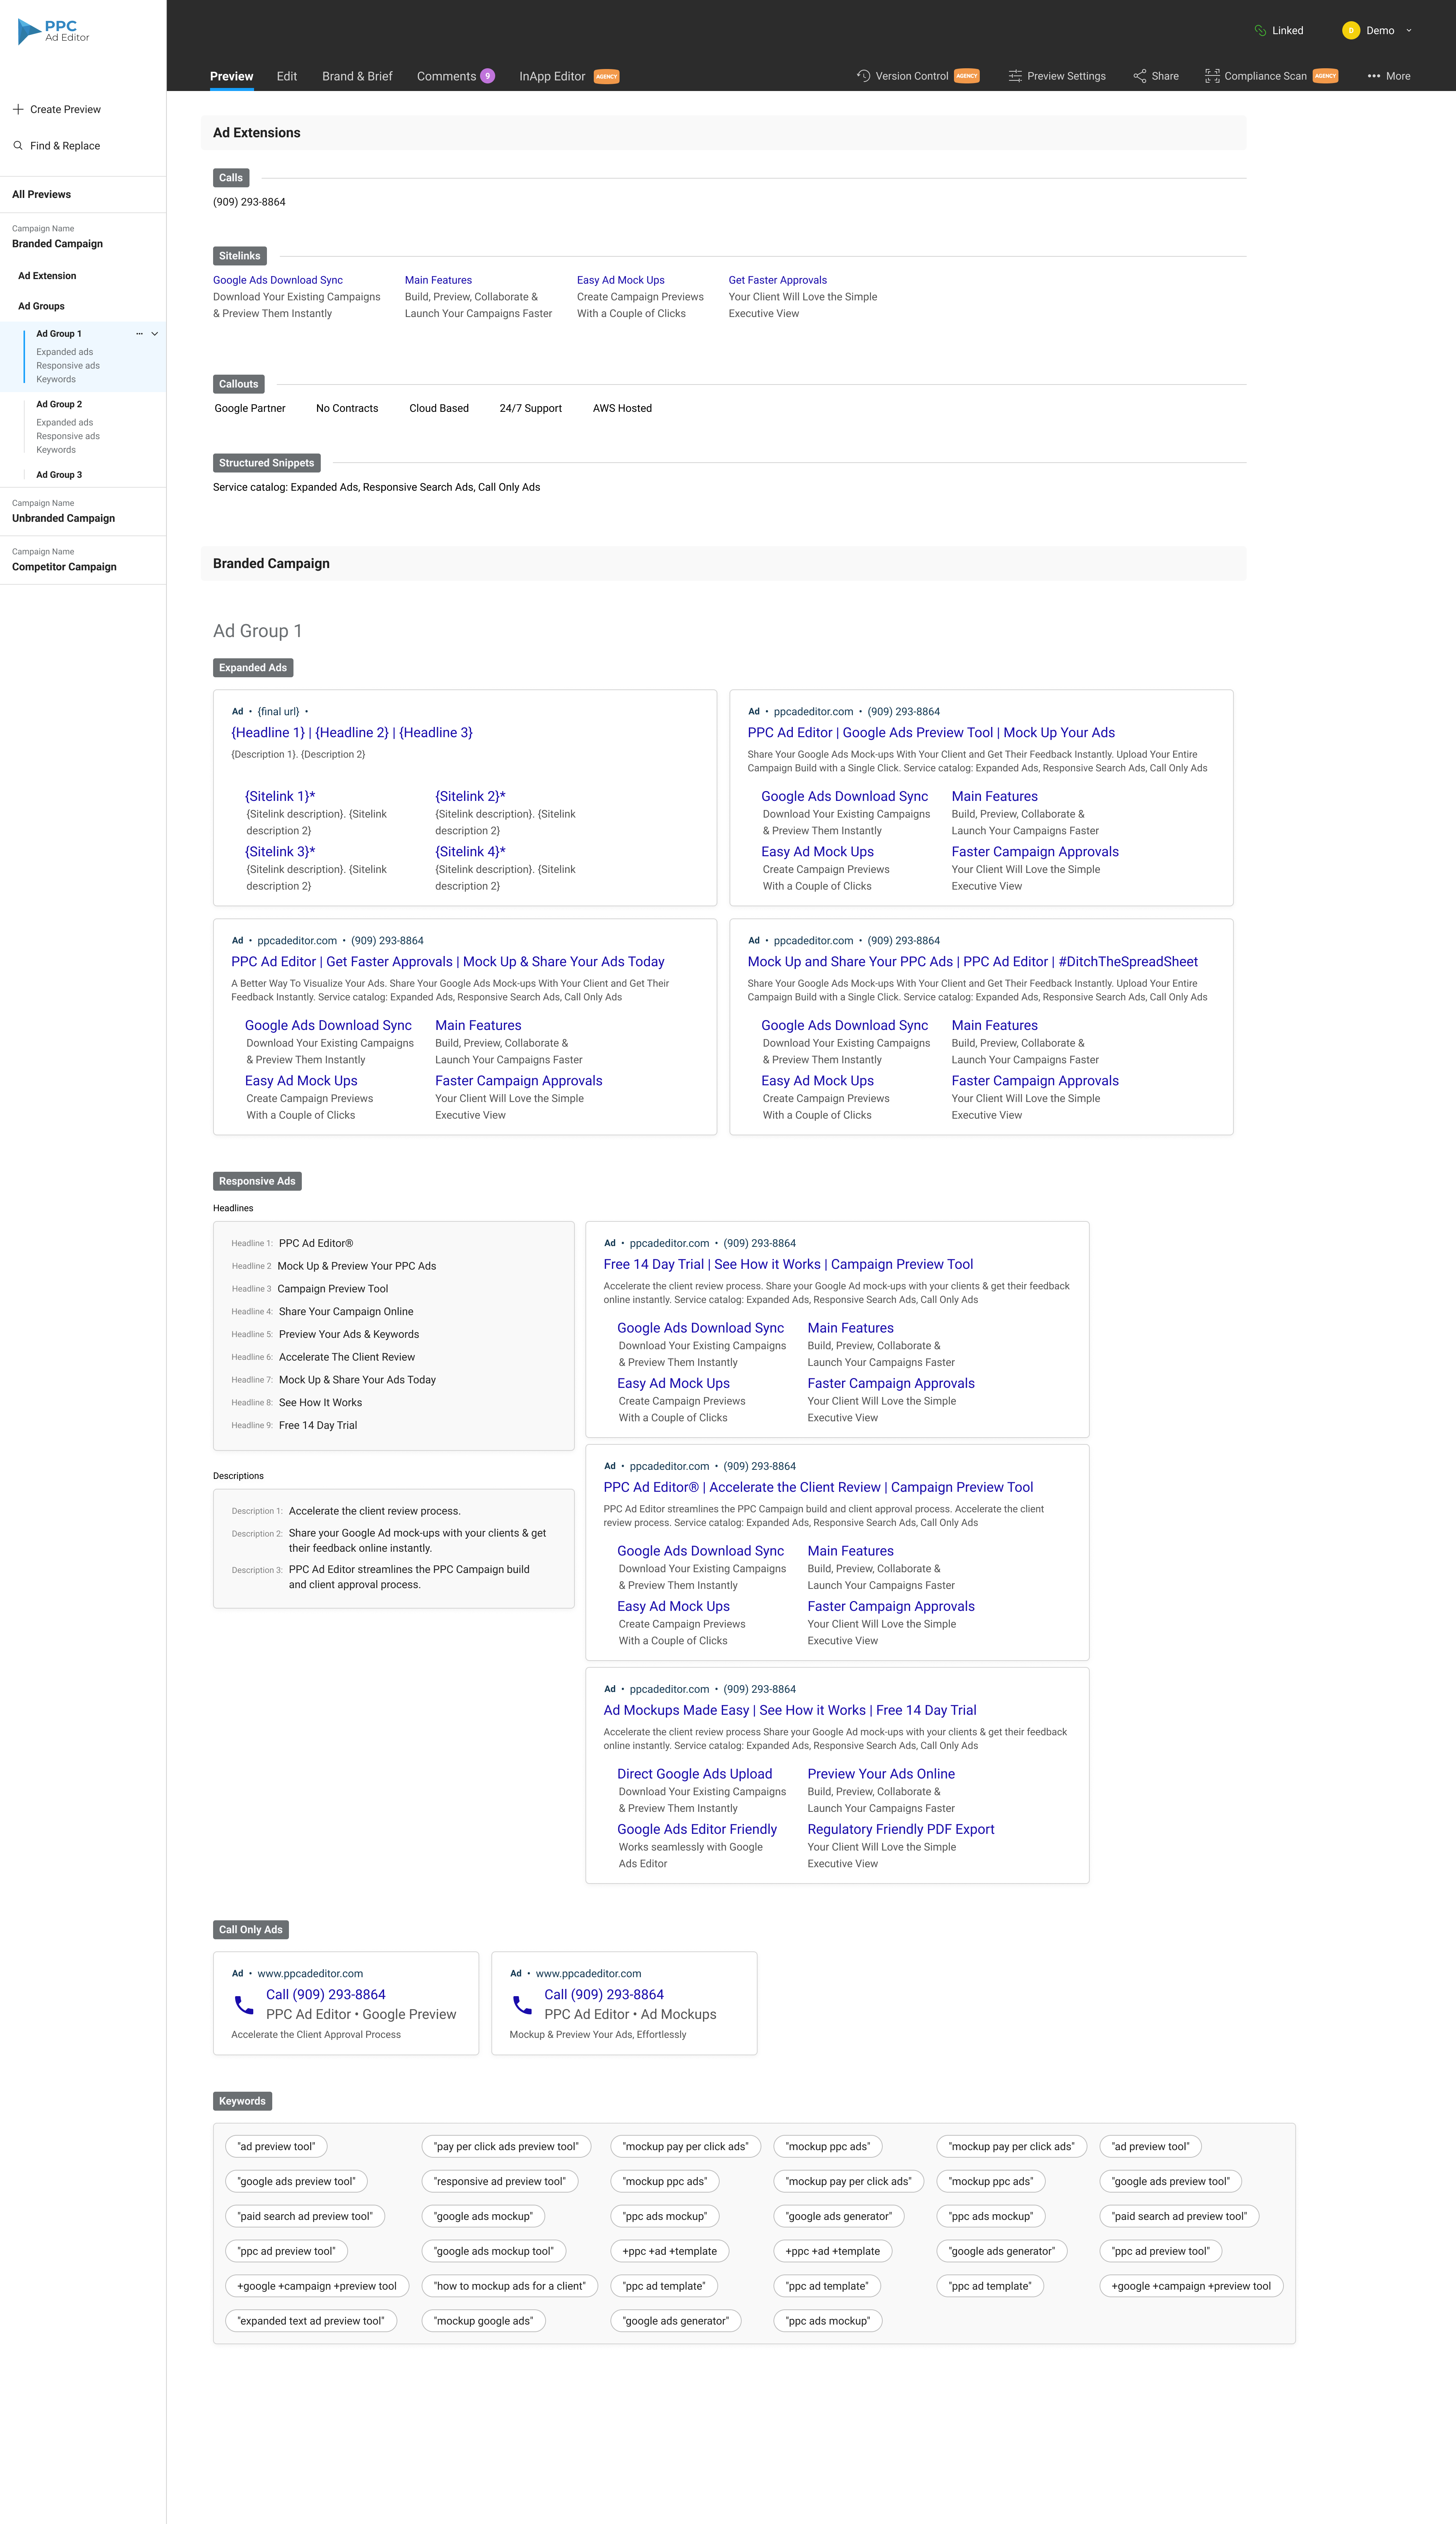This screenshot has width=1456, height=2524.
Task: Open the Brand & Brief tab
Action: (x=357, y=76)
